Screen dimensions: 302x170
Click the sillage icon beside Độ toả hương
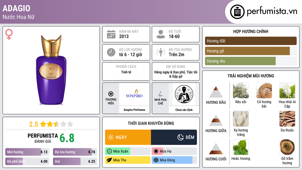(161, 52)
